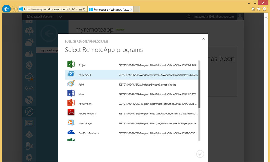Close the RemoteApp browser tab
The image size is (270, 162).
131,9
